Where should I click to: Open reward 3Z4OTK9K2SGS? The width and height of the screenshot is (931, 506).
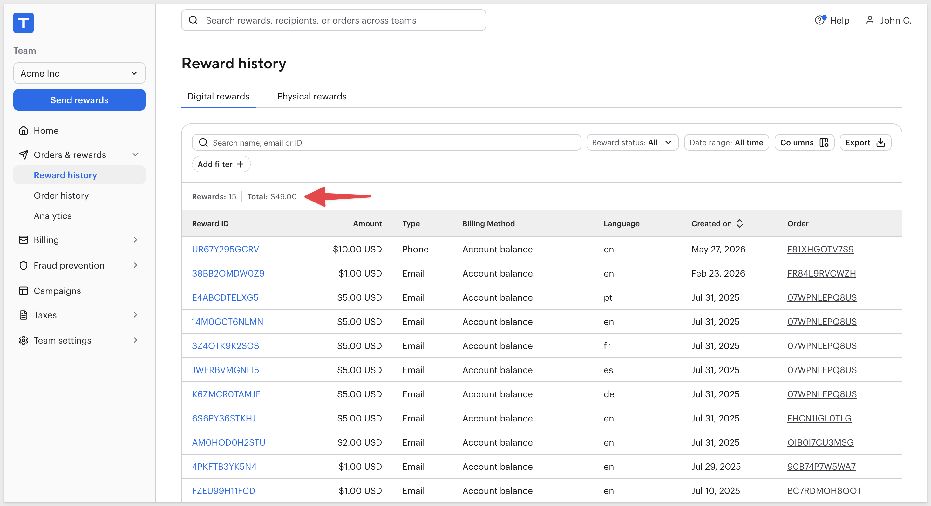click(226, 346)
